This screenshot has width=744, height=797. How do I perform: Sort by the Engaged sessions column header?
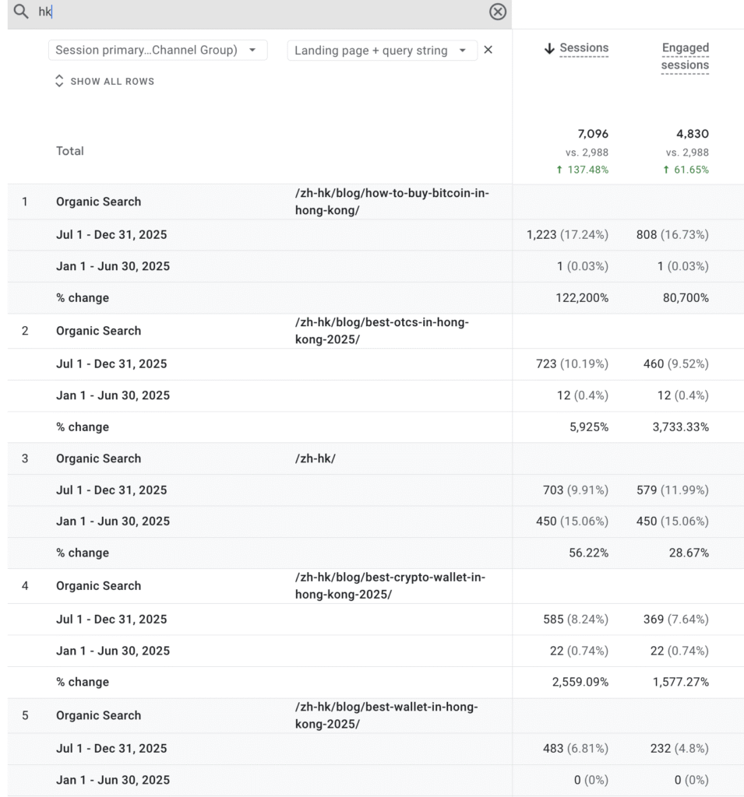coord(685,56)
